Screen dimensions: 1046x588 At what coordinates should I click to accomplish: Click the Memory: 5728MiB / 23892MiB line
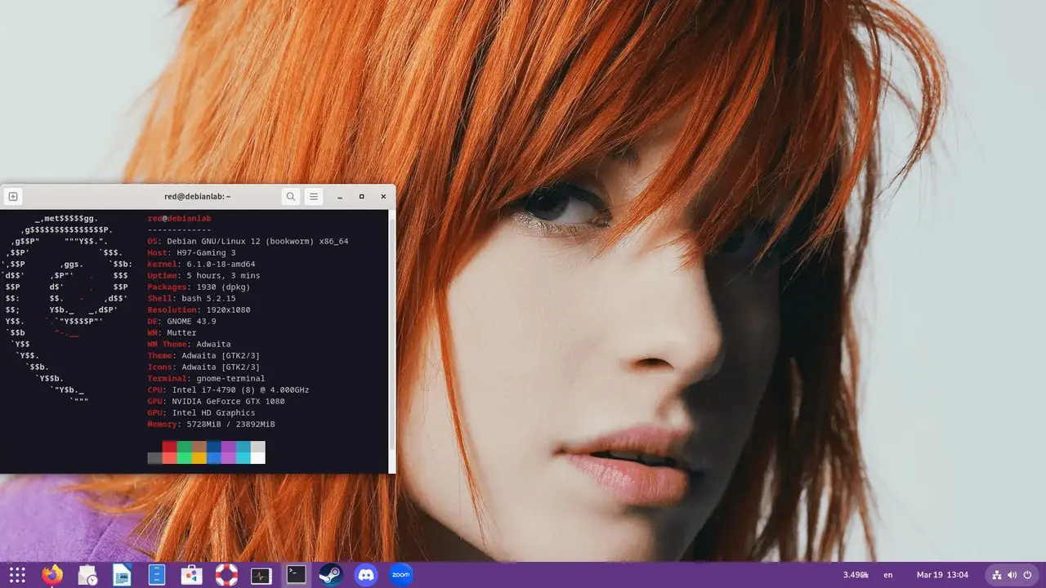tap(211, 425)
